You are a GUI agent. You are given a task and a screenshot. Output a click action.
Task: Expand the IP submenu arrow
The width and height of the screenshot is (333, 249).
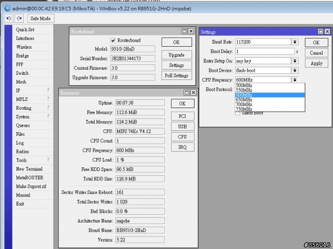click(x=48, y=90)
